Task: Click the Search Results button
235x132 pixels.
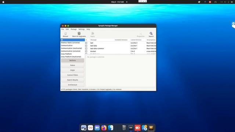Action: pos(73,80)
